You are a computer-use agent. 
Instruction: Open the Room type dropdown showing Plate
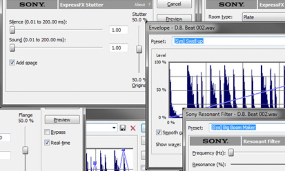[264, 17]
